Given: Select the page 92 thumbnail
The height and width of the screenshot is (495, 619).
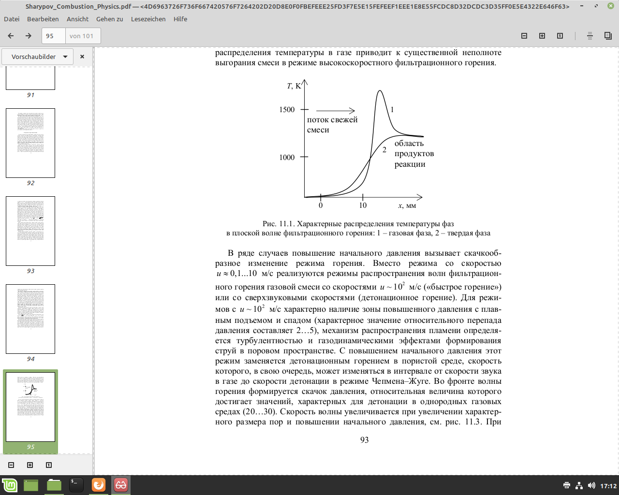Looking at the screenshot, I should tap(30, 143).
